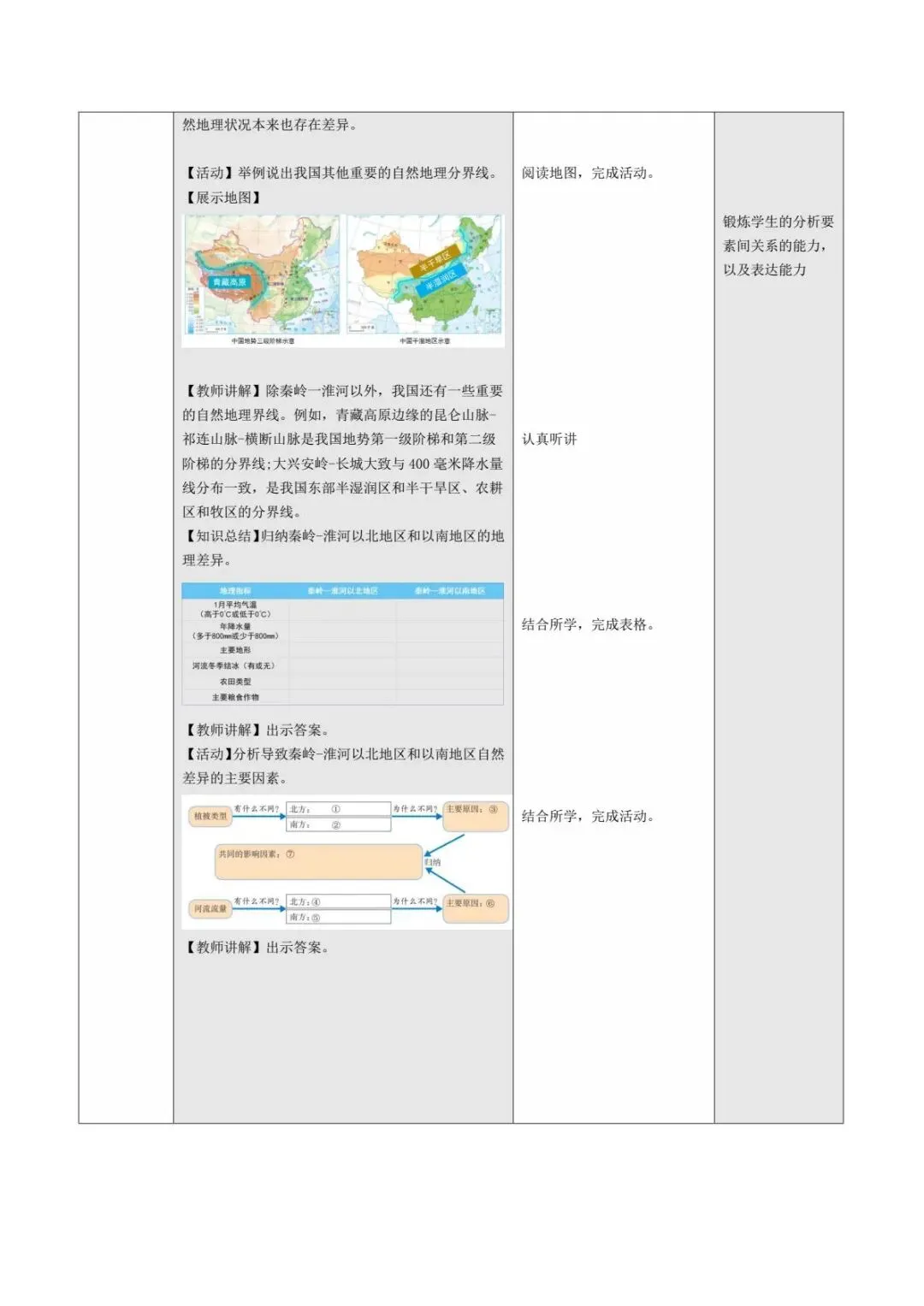Click the 河流流量 box in the diagram
The image size is (924, 1306).
210,908
